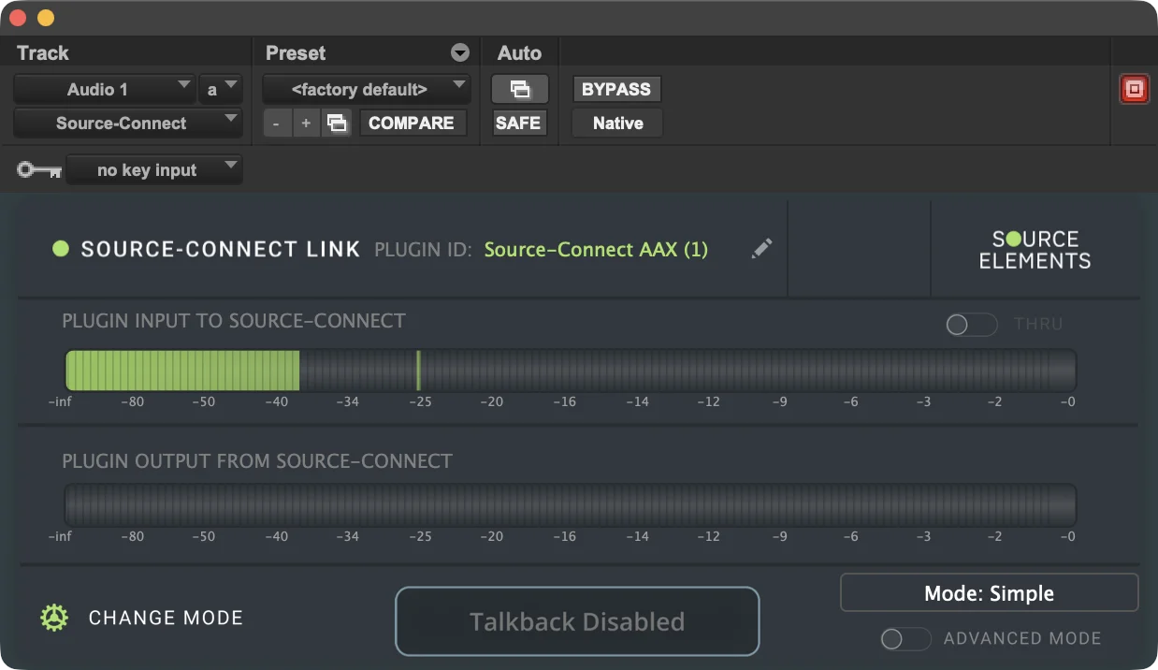This screenshot has width=1158, height=670.
Task: Click the PLUGIN OUTPUT FROM SOURCE-CONNECT label
Action: (x=257, y=461)
